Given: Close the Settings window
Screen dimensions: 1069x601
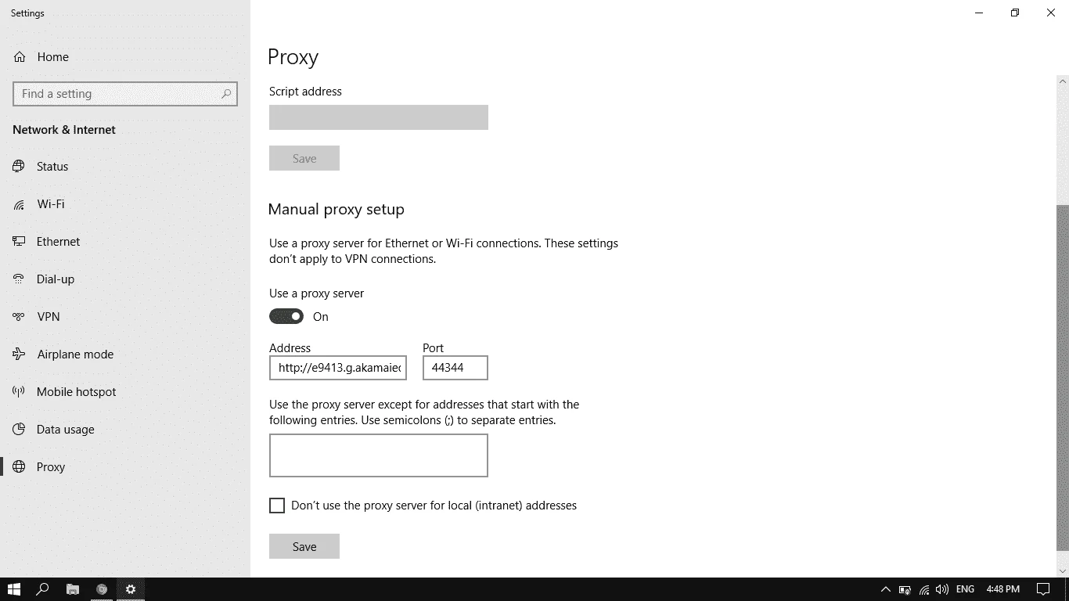Looking at the screenshot, I should click(x=1051, y=13).
